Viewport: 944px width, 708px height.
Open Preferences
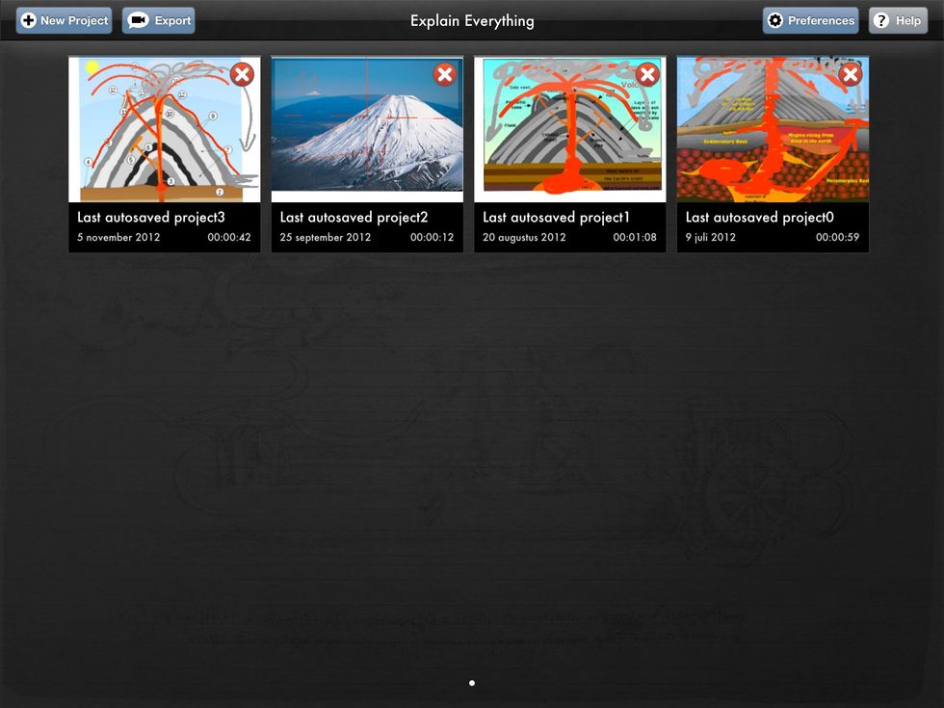coord(810,20)
